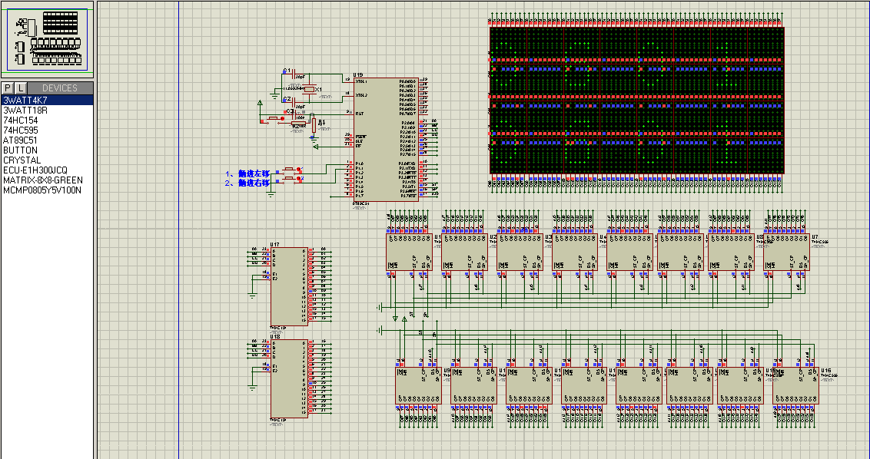Select BUTTON in the device list
870x459 pixels.
click(47, 150)
